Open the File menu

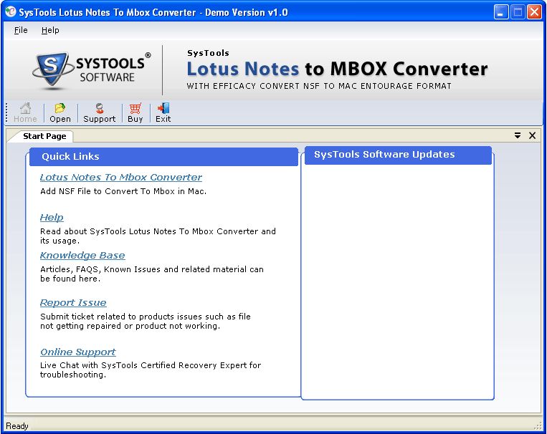(x=21, y=30)
